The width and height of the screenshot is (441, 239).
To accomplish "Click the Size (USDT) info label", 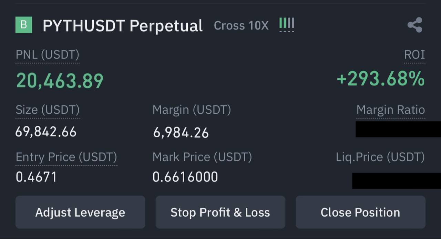I will pos(47,110).
